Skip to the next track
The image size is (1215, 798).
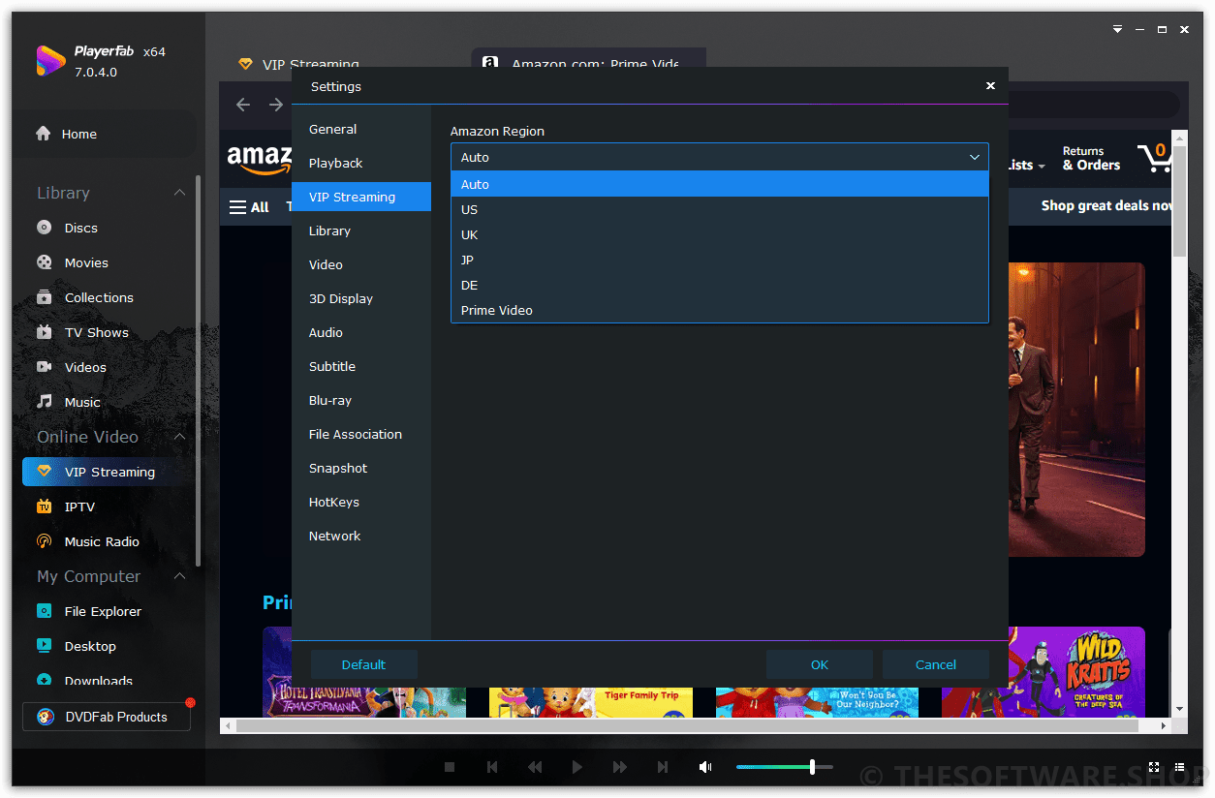coord(663,767)
